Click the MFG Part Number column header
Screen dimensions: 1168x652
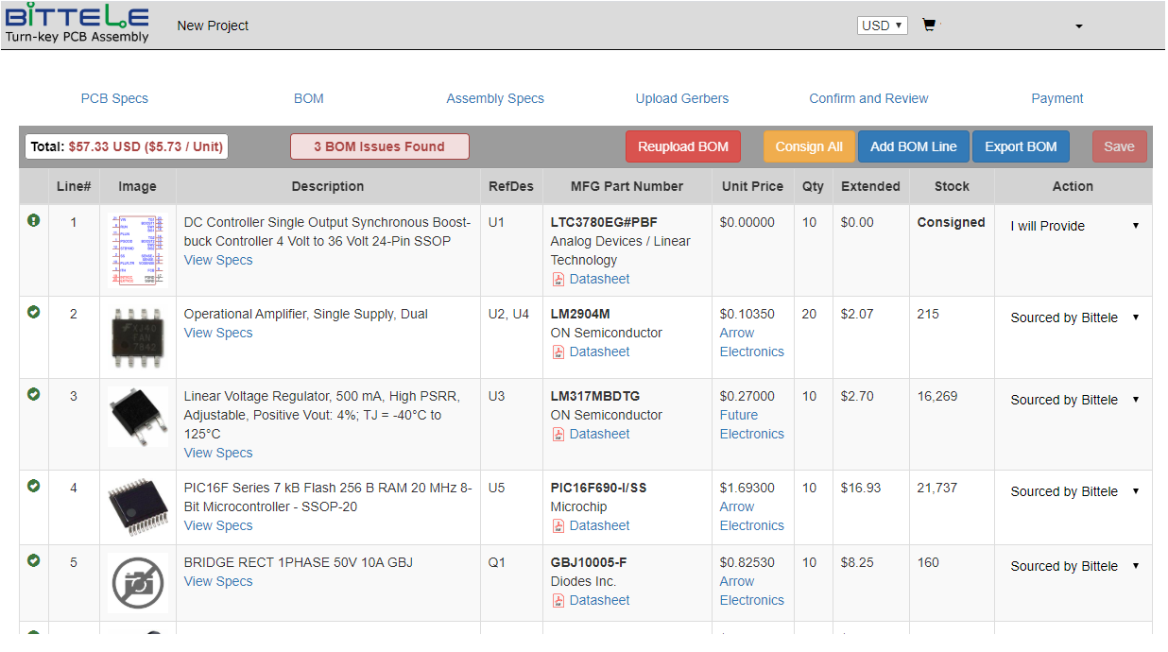point(627,186)
